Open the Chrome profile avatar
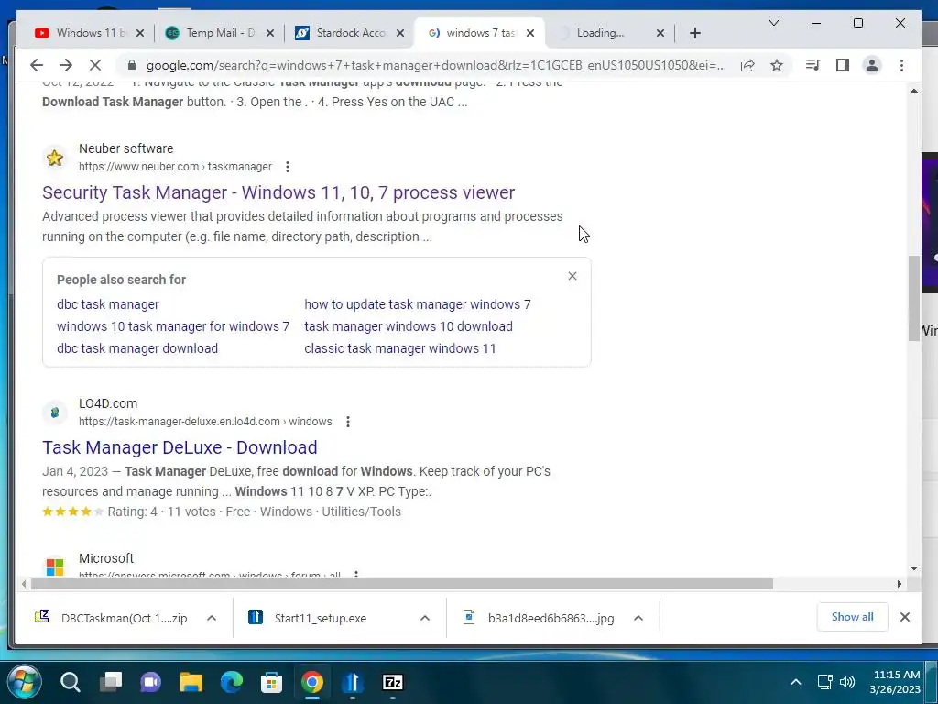This screenshot has width=938, height=704. point(872,65)
